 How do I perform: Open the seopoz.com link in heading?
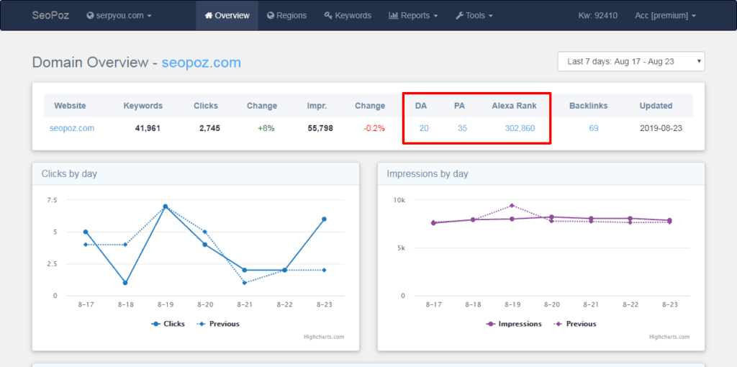(x=202, y=63)
